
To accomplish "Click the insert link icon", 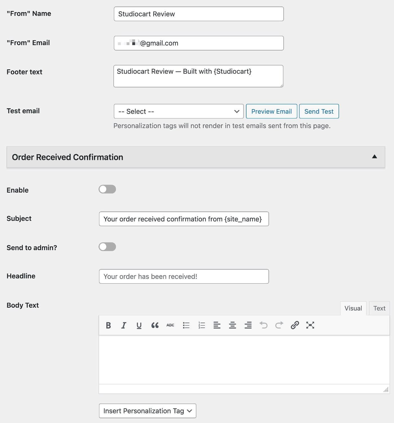I will point(295,325).
